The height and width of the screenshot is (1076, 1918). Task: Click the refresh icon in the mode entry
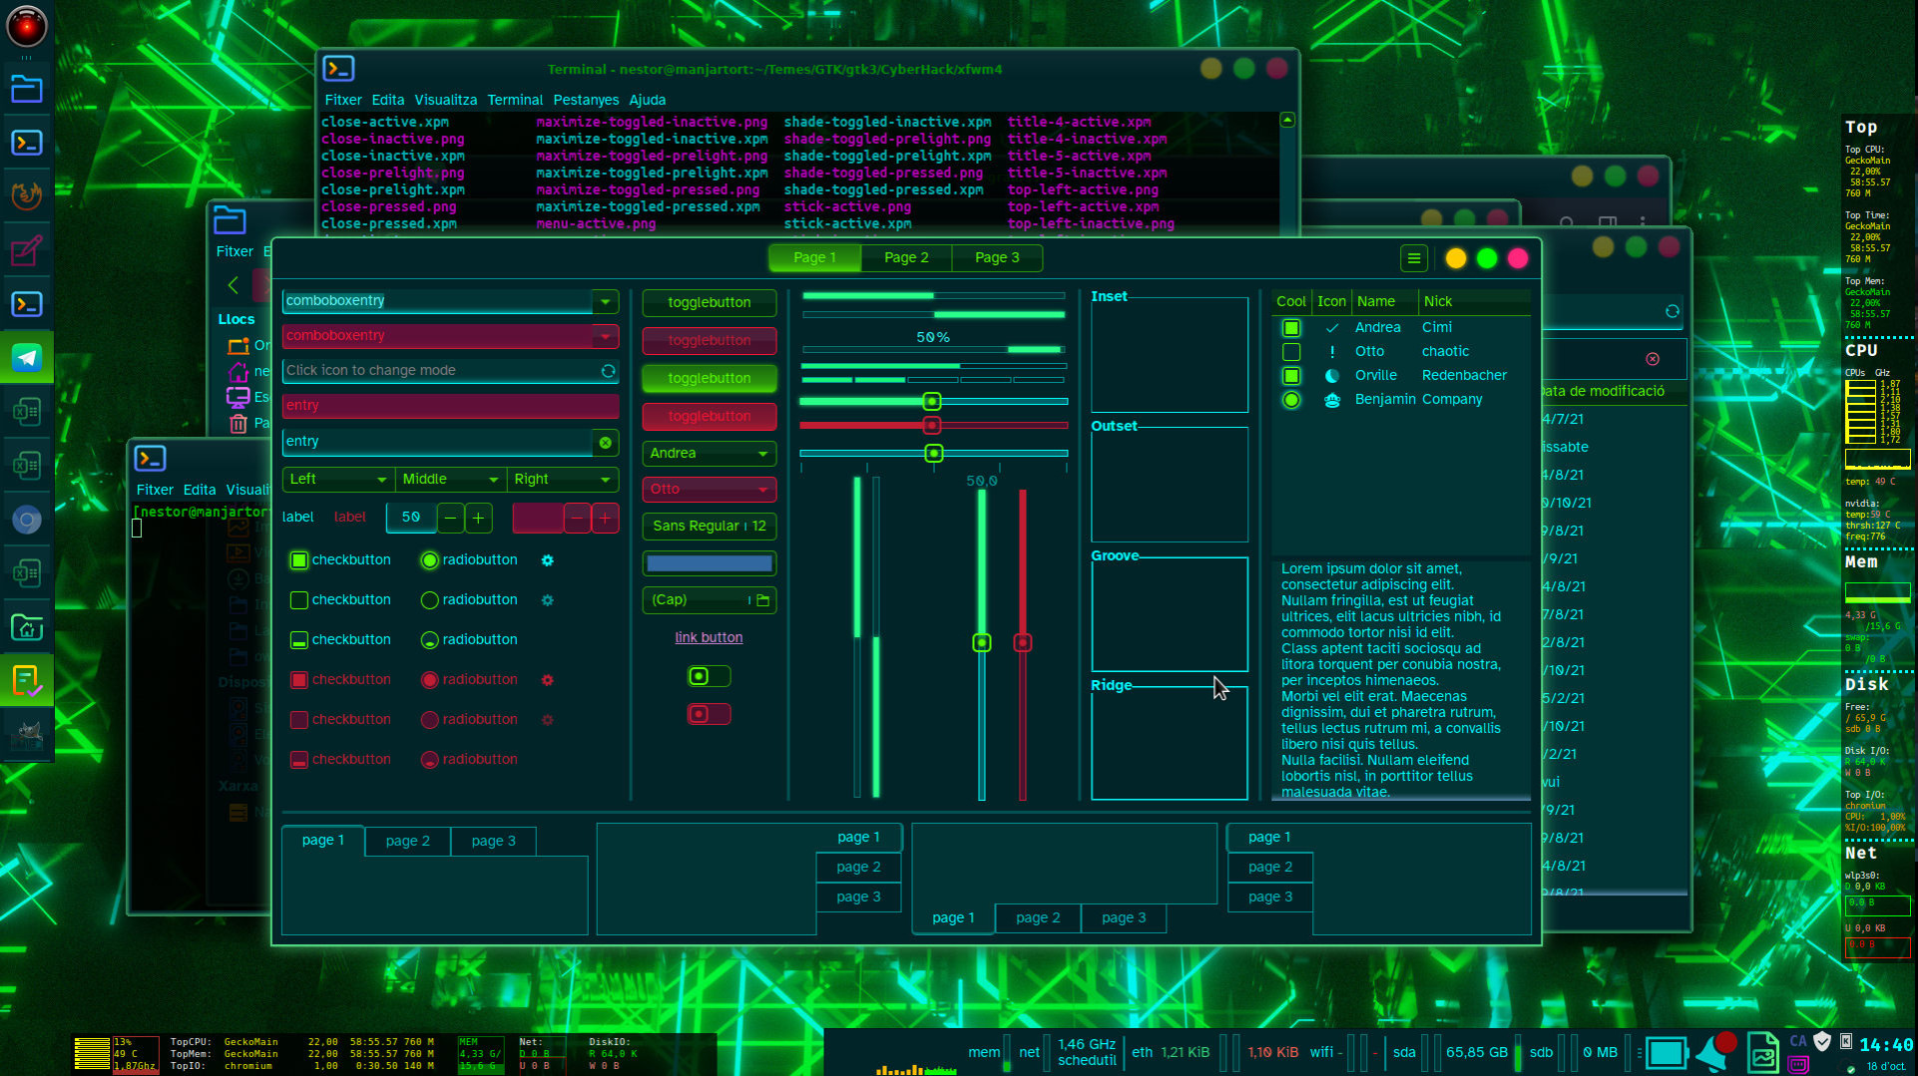608,371
